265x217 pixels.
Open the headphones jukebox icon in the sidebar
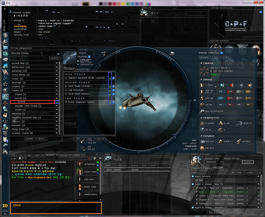click(5, 121)
